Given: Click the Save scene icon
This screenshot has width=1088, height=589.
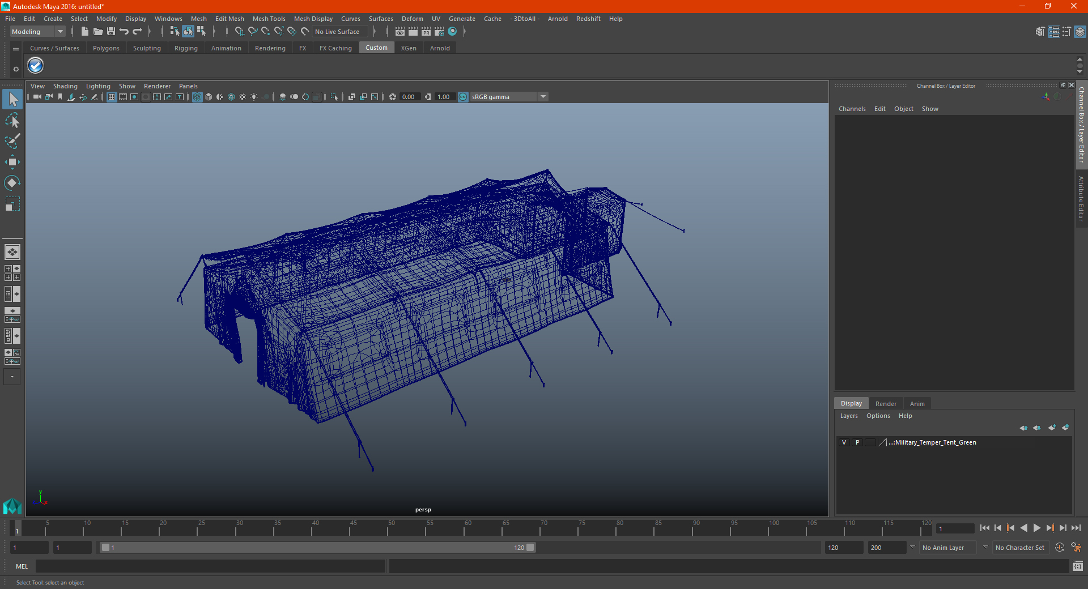Looking at the screenshot, I should [x=111, y=32].
